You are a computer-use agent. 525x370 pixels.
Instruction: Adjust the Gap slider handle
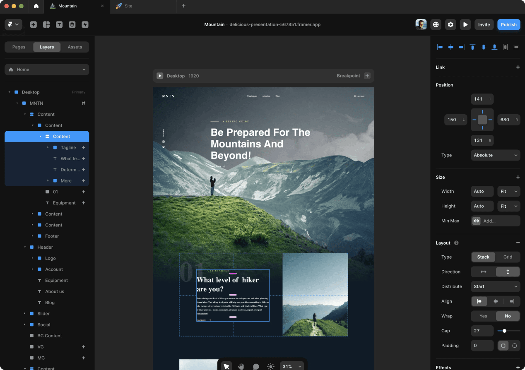tap(504, 331)
